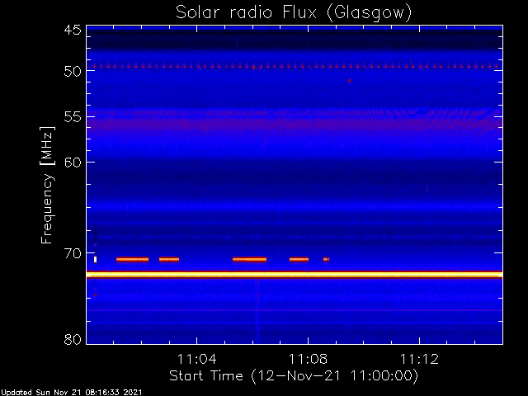Click the 11:08 time axis label
Screen dimensions: 528x396
[x=308, y=359]
